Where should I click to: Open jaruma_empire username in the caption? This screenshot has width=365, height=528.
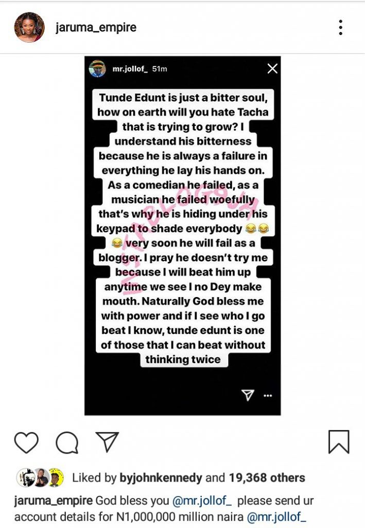click(54, 501)
